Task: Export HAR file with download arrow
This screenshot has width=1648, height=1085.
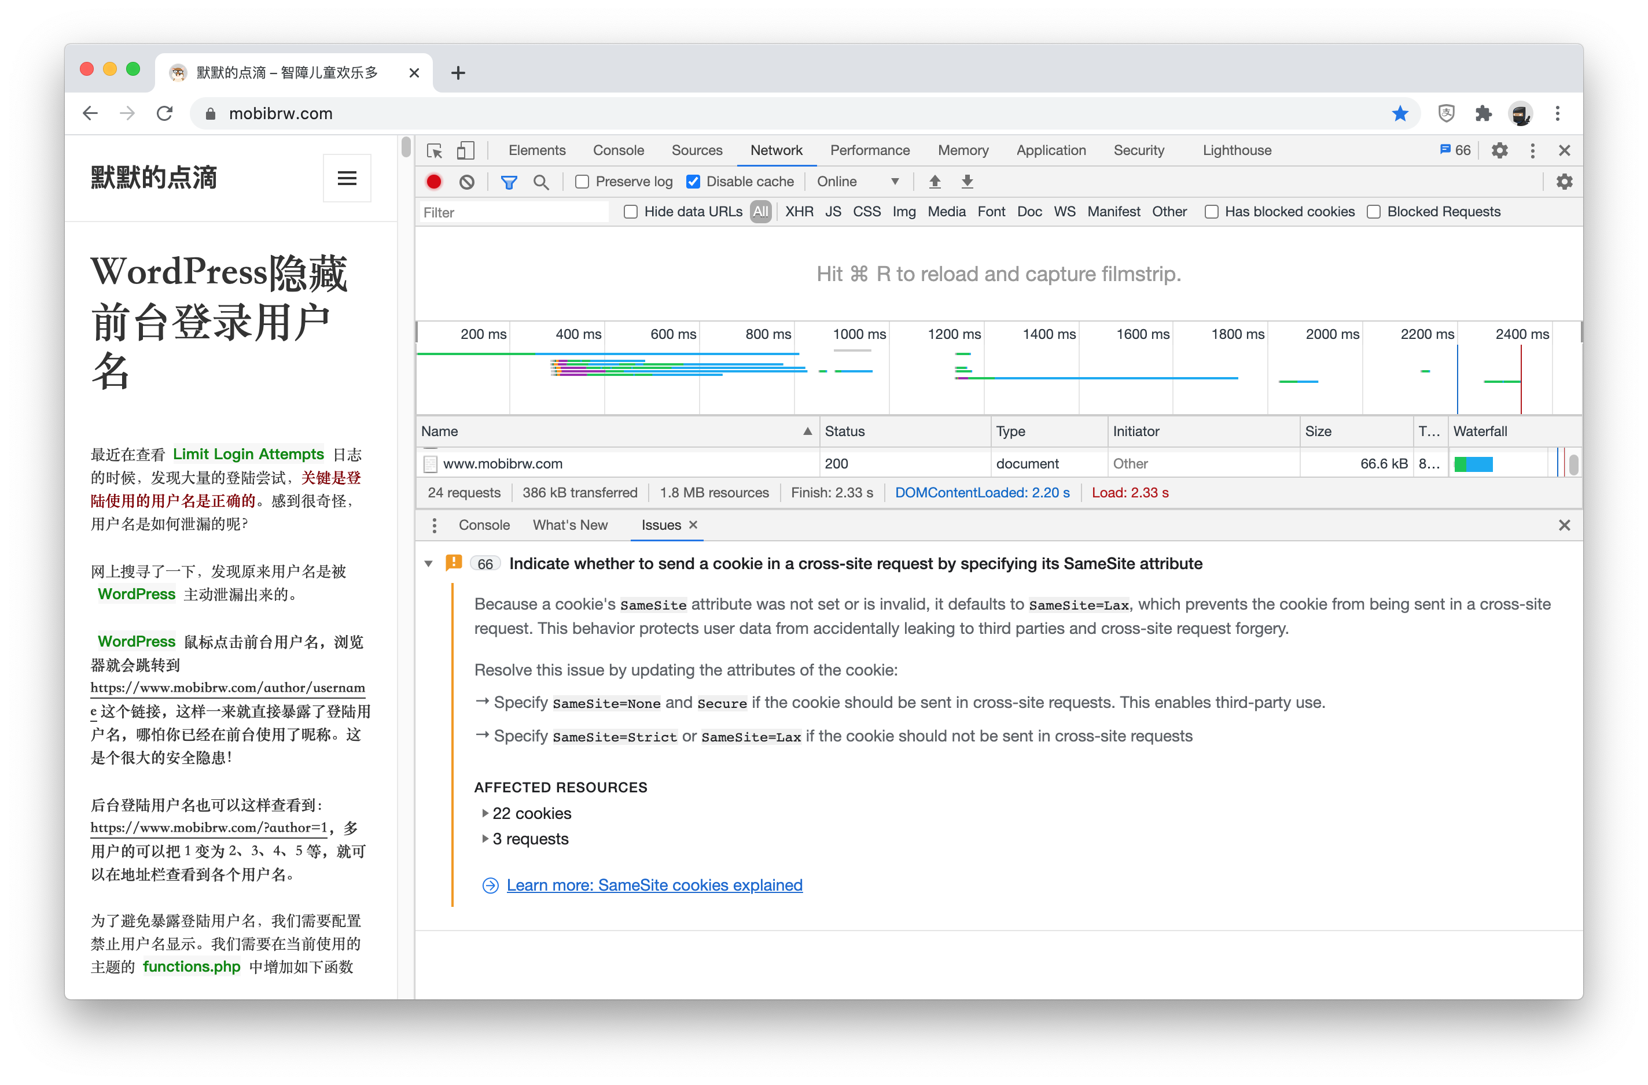Action: [967, 181]
